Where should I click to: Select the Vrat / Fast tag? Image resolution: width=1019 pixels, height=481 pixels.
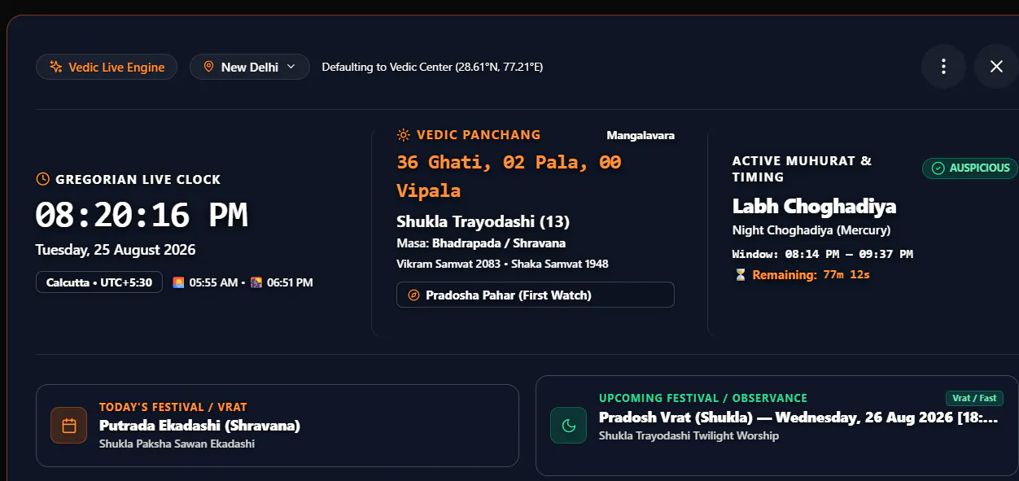[974, 398]
